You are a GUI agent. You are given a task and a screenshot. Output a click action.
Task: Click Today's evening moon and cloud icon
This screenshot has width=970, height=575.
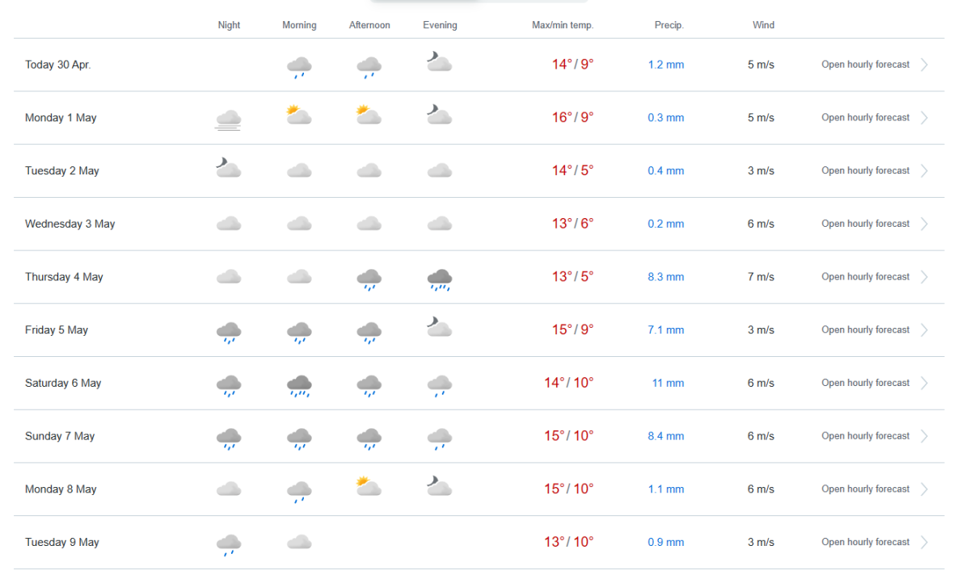439,61
